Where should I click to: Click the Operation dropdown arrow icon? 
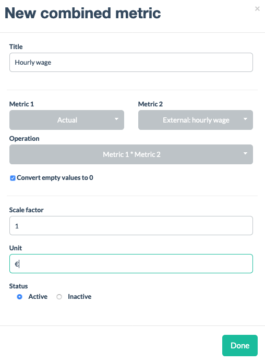point(245,153)
